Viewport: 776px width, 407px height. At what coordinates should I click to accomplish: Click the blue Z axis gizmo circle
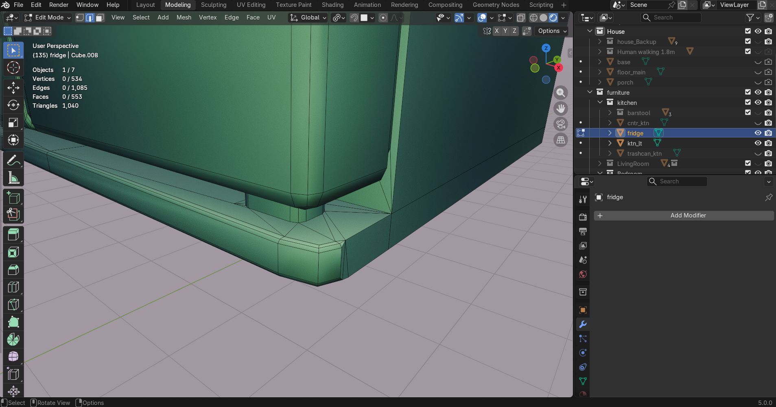coord(546,48)
